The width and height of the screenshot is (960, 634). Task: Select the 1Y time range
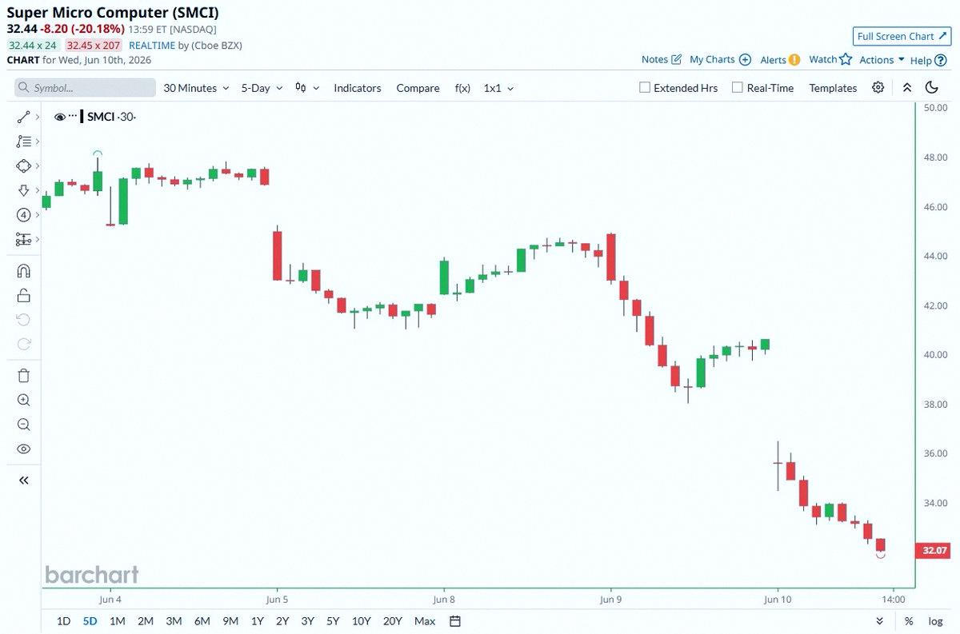(257, 621)
